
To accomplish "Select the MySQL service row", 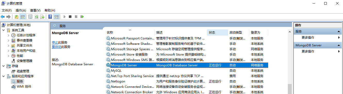I will click(187, 71).
